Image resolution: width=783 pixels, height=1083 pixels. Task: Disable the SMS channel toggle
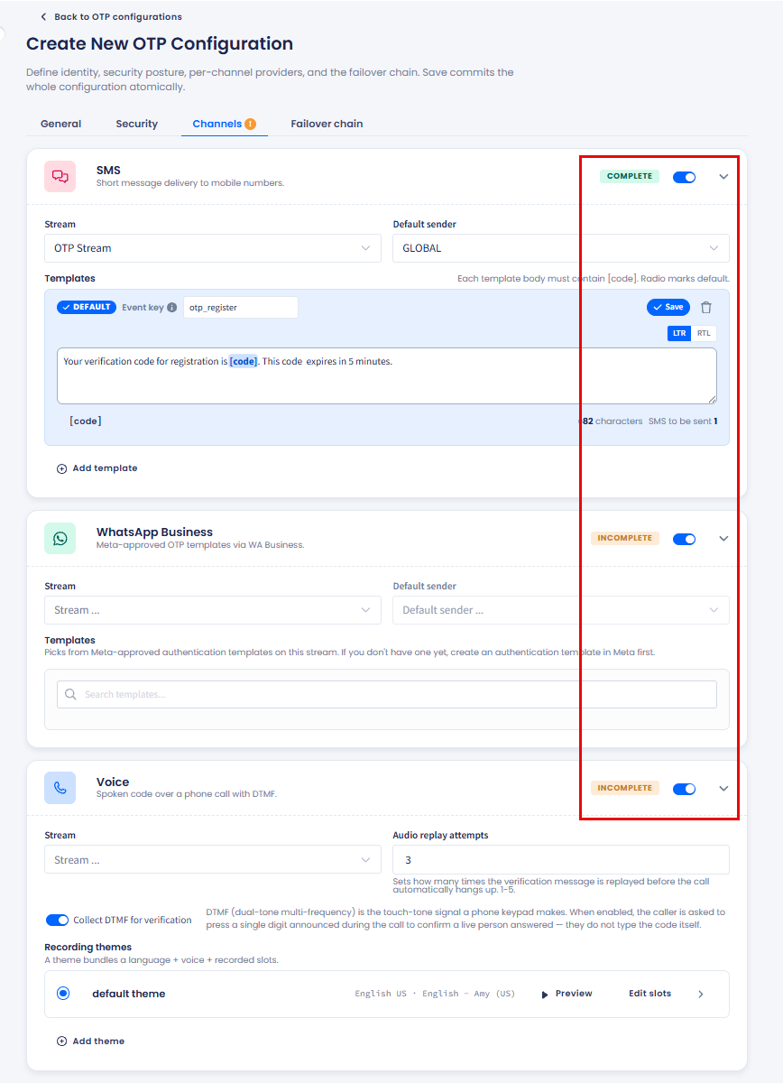[685, 177]
